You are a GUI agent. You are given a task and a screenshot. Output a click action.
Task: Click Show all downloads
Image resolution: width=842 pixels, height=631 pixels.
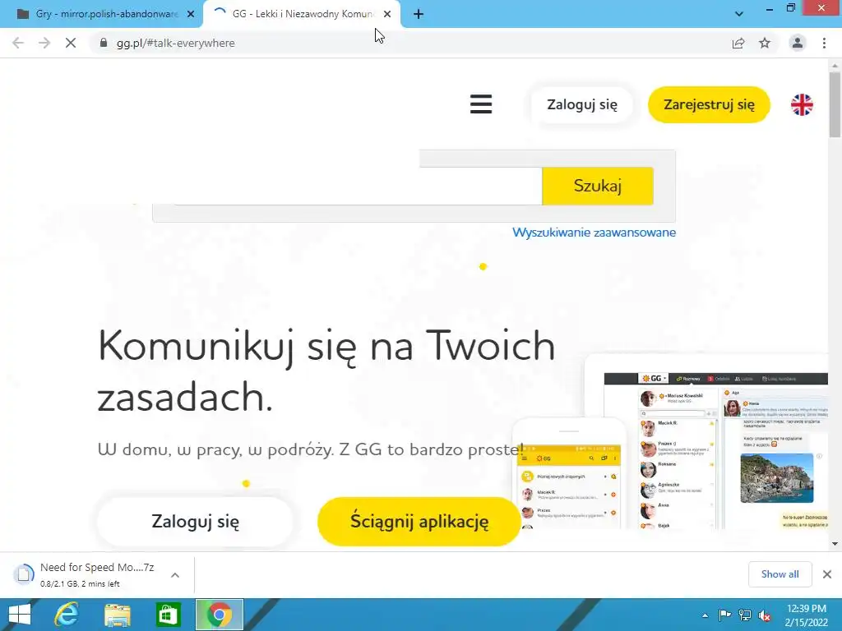pyautogui.click(x=780, y=574)
